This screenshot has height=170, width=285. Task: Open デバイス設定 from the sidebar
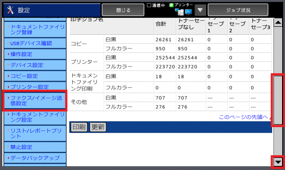tap(34, 65)
